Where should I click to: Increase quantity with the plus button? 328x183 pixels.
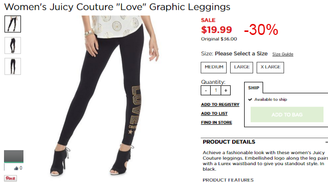(226, 90)
